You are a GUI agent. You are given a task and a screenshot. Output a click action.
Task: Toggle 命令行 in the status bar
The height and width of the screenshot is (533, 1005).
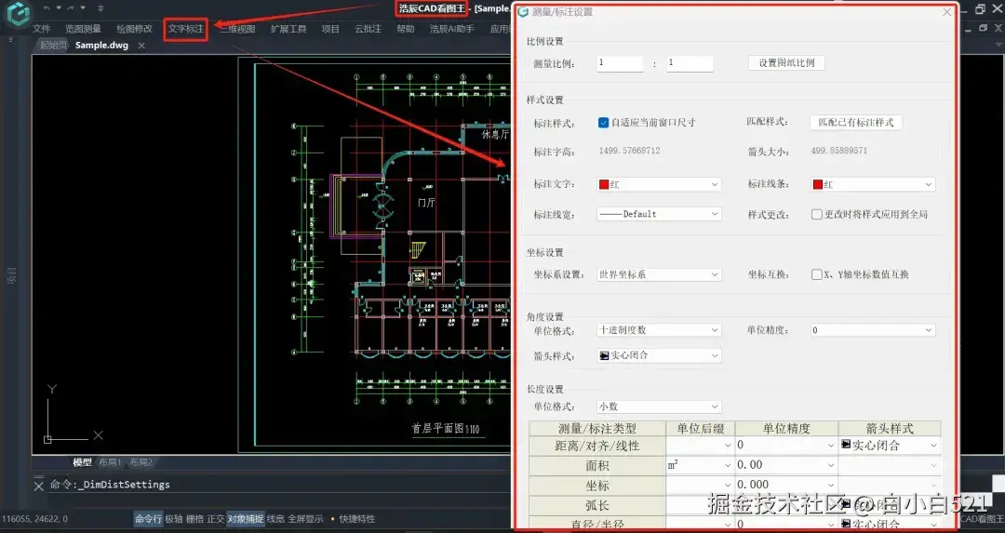pos(148,519)
